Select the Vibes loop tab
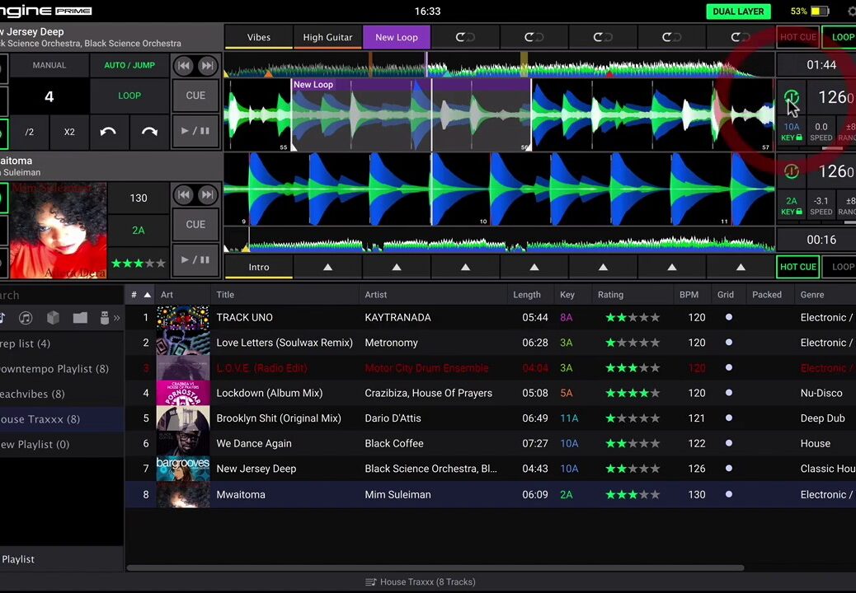 click(259, 37)
